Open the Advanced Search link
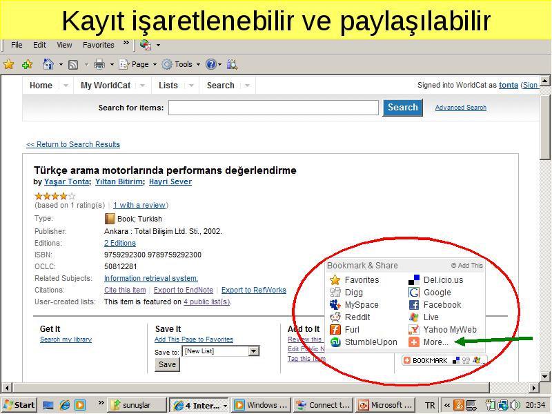This screenshot has width=552, height=414. [x=461, y=108]
